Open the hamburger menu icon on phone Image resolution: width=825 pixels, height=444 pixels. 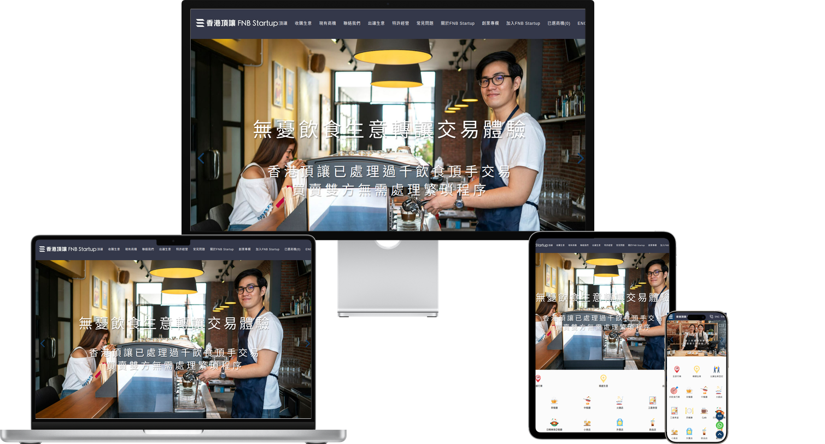(671, 317)
